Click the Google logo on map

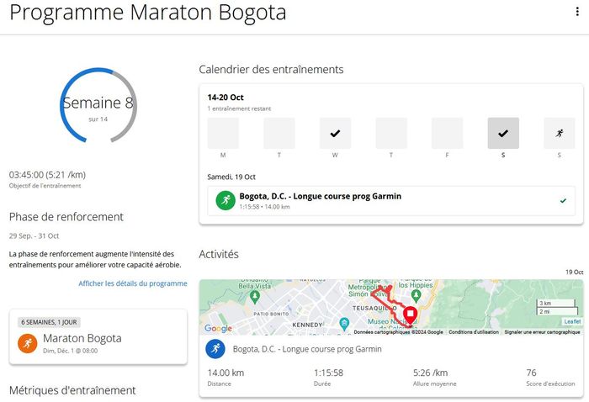(x=218, y=328)
